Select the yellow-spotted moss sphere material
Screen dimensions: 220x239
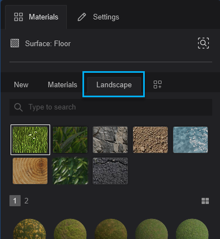[x=30, y=229]
